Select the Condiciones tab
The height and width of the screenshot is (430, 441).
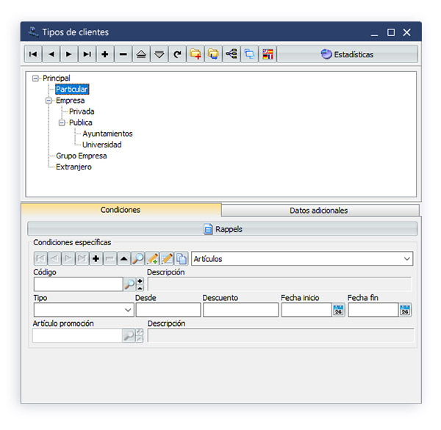click(x=121, y=210)
